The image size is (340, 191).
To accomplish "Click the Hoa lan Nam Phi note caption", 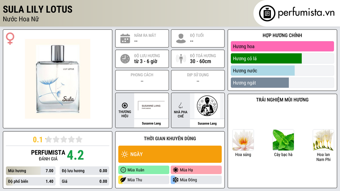I will coord(323,157).
